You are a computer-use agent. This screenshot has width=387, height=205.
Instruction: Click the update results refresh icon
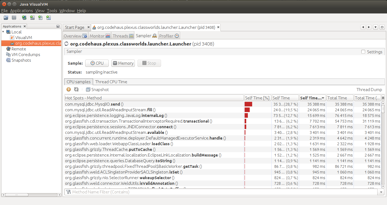coord(76,89)
